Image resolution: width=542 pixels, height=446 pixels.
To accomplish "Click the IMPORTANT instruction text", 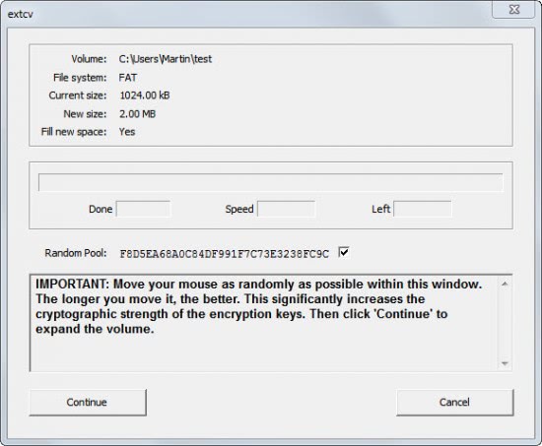I will coord(259,306).
